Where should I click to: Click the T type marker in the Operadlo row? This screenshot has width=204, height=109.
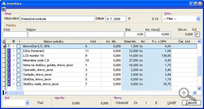(9, 70)
